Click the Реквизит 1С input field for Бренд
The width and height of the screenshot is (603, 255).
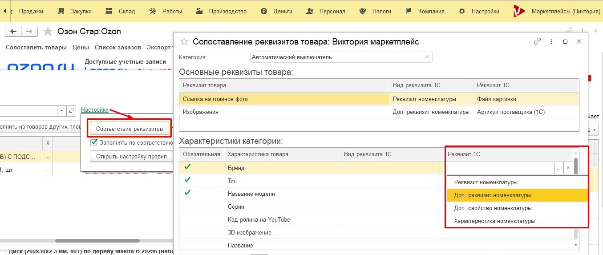(500, 168)
